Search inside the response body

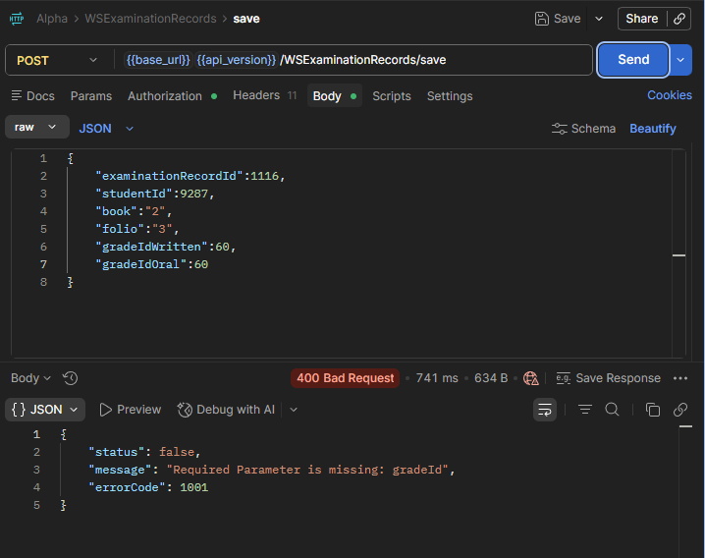[612, 410]
